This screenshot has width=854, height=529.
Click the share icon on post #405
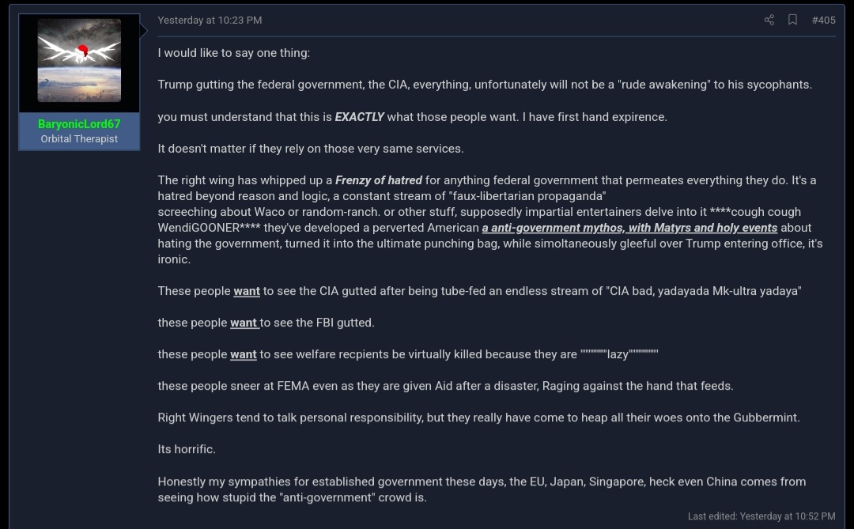point(769,20)
